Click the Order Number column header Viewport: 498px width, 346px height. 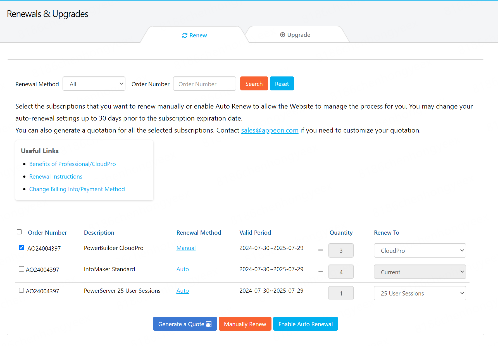coord(47,233)
